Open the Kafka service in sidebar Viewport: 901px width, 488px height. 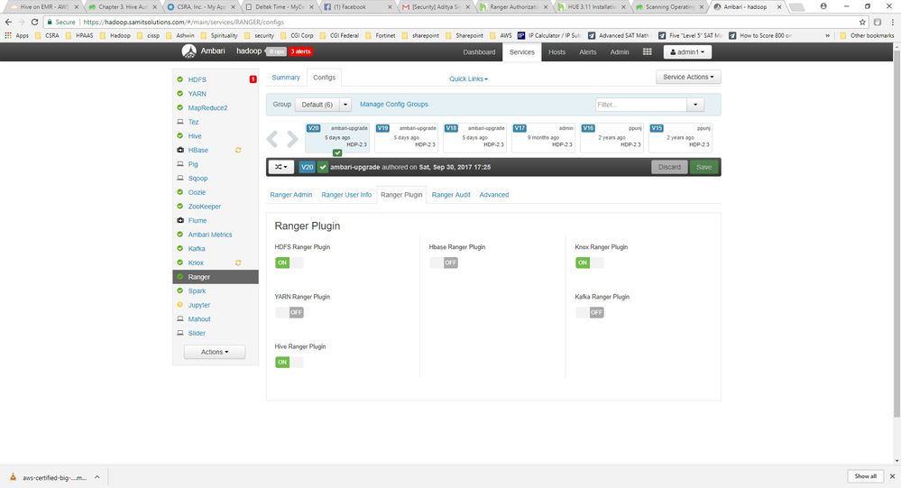pos(197,249)
